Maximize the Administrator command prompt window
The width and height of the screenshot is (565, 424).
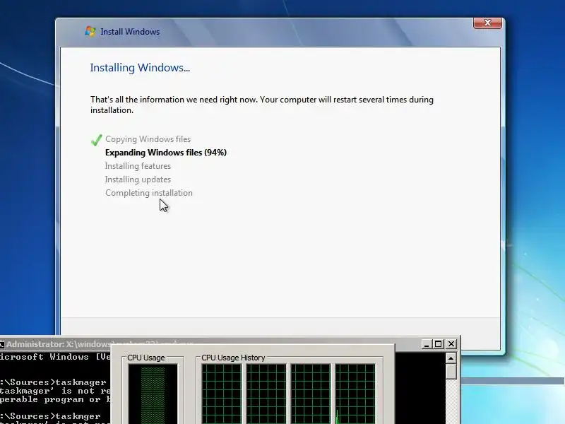tap(438, 344)
